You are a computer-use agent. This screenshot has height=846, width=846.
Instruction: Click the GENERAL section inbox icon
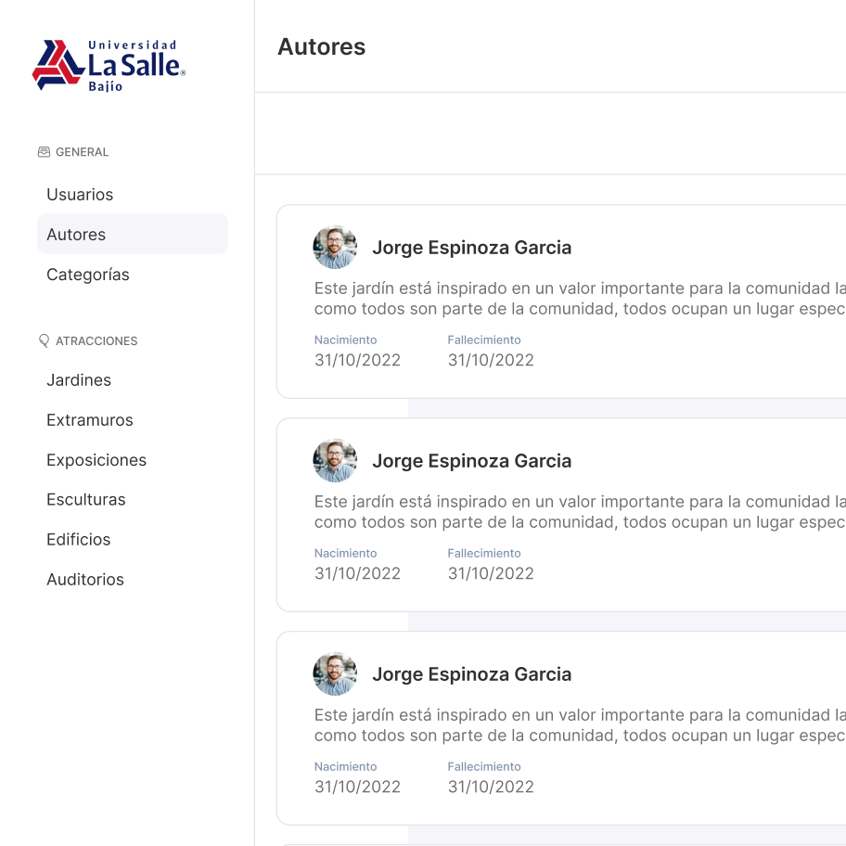tap(44, 152)
